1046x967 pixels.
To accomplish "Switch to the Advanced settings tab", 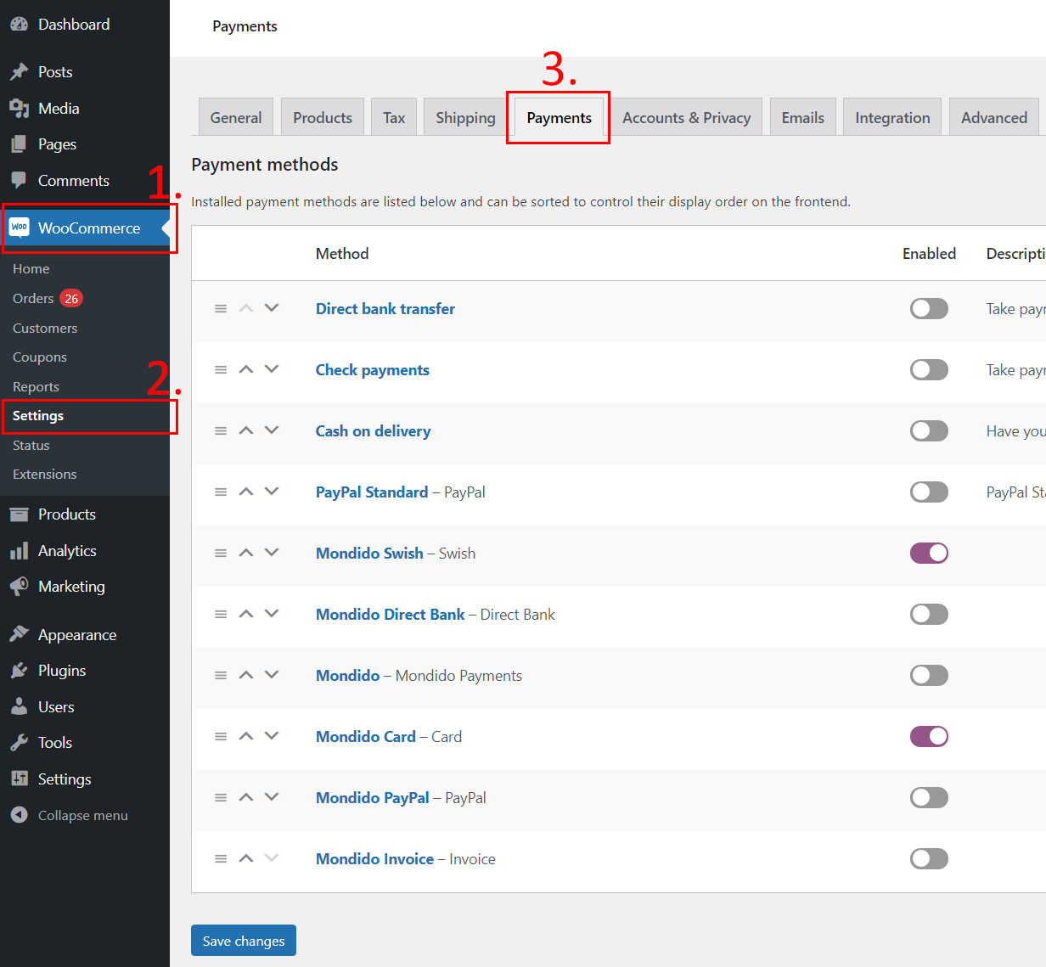I will [994, 117].
